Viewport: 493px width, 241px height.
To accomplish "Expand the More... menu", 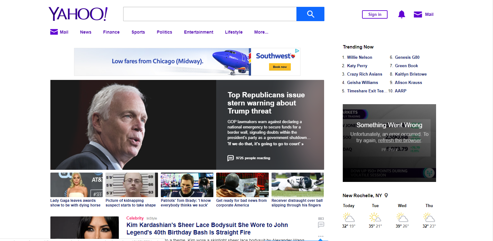I will (x=261, y=32).
